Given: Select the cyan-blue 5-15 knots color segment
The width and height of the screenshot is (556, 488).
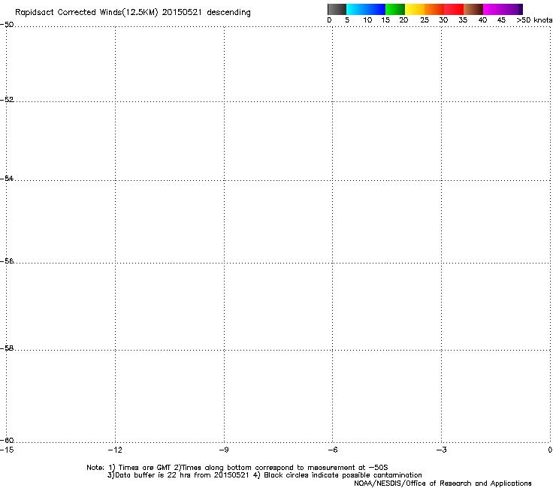Looking at the screenshot, I should [x=366, y=9].
